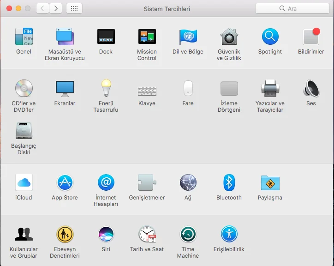Open Bildirimler notification settings
Viewport: 334px width, 266px height.
pyautogui.click(x=311, y=37)
